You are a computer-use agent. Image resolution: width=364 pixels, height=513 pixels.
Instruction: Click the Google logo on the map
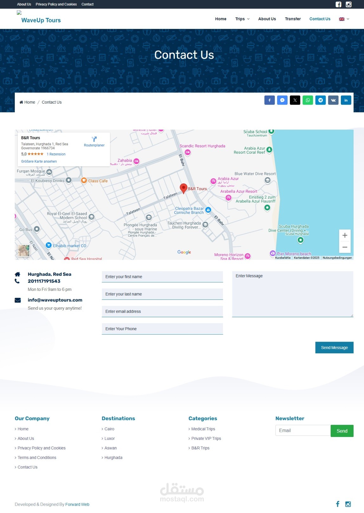pos(184,252)
